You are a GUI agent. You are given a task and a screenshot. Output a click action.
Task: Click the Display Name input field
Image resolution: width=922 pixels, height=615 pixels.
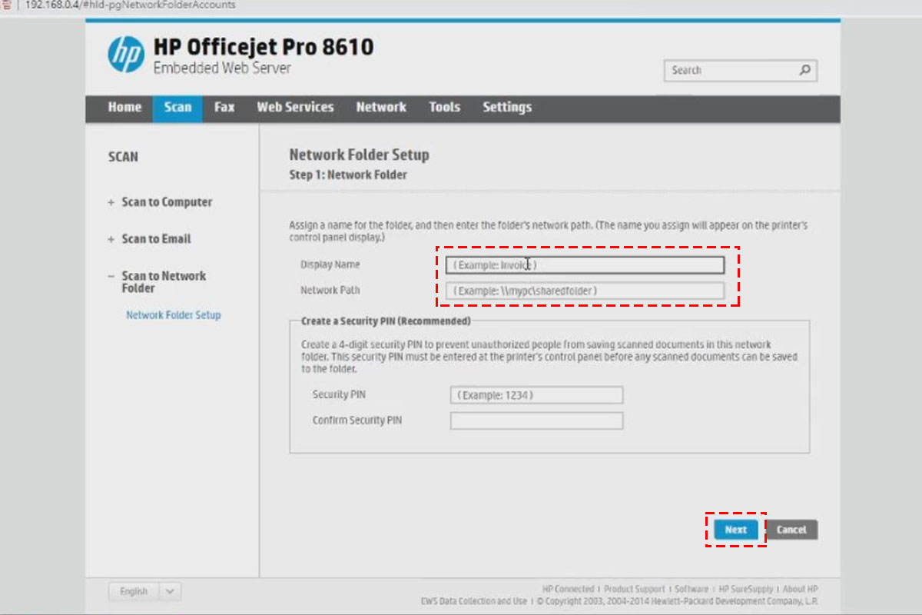(x=585, y=265)
